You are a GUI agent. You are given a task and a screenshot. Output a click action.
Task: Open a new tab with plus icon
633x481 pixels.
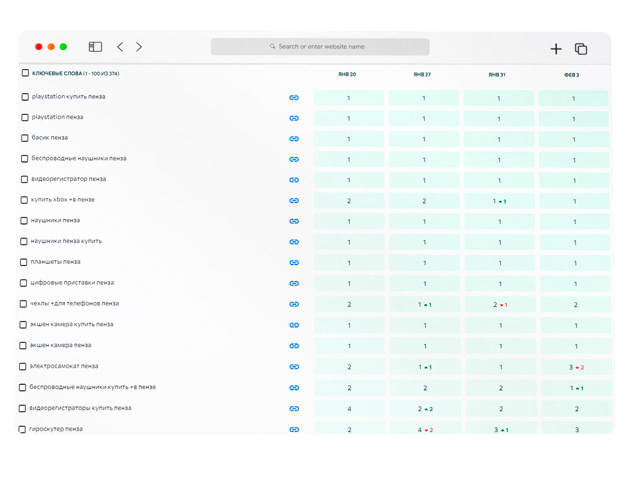(x=556, y=49)
